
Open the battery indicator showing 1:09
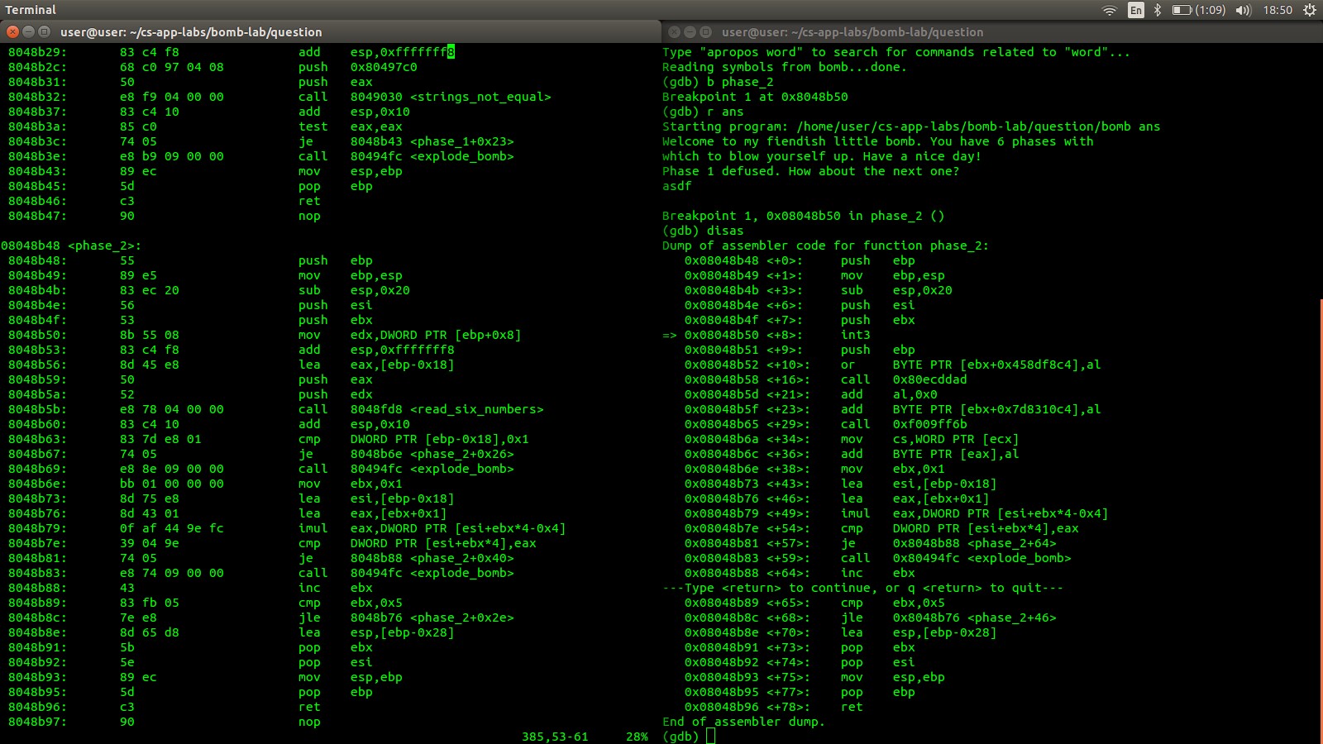pyautogui.click(x=1199, y=10)
